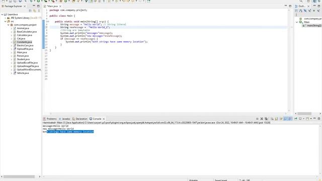Expand the Animal.java tree node
This screenshot has width=322, height=181.
click(x=12, y=28)
